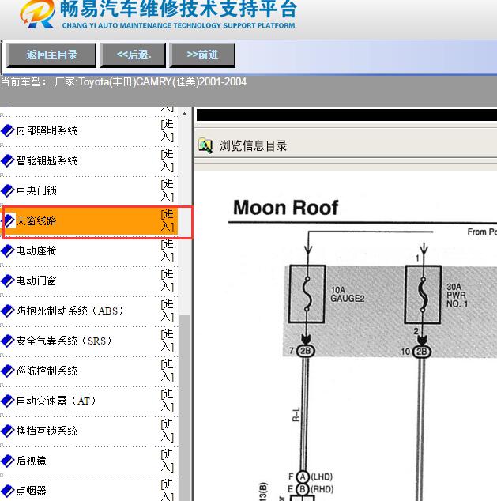The width and height of the screenshot is (497, 501).
Task: Click [进入] link for 中央门锁
Action: pyautogui.click(x=168, y=190)
